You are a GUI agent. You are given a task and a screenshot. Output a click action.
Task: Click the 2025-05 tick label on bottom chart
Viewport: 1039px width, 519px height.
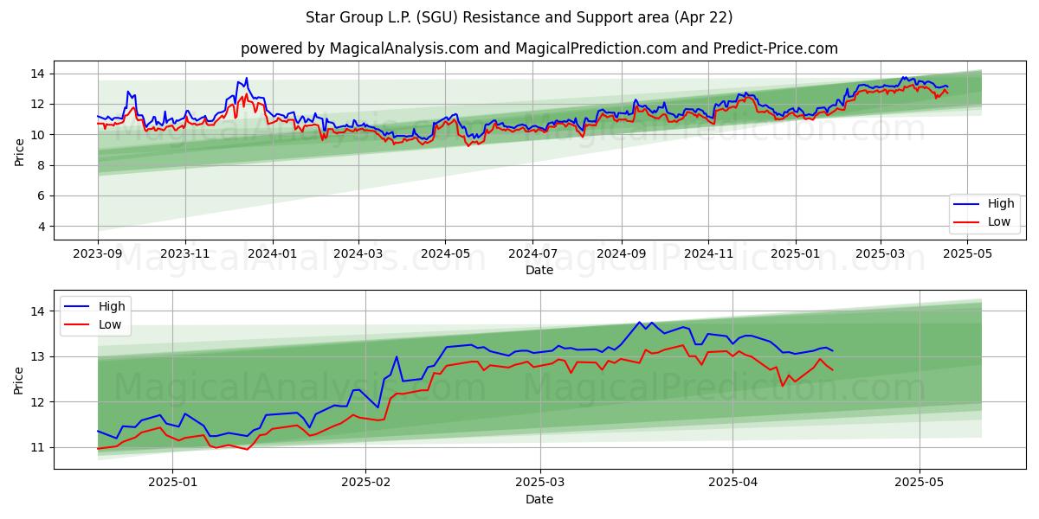click(920, 484)
